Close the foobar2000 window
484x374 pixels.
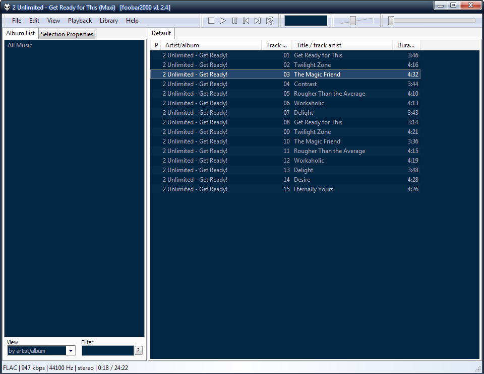(471, 5)
